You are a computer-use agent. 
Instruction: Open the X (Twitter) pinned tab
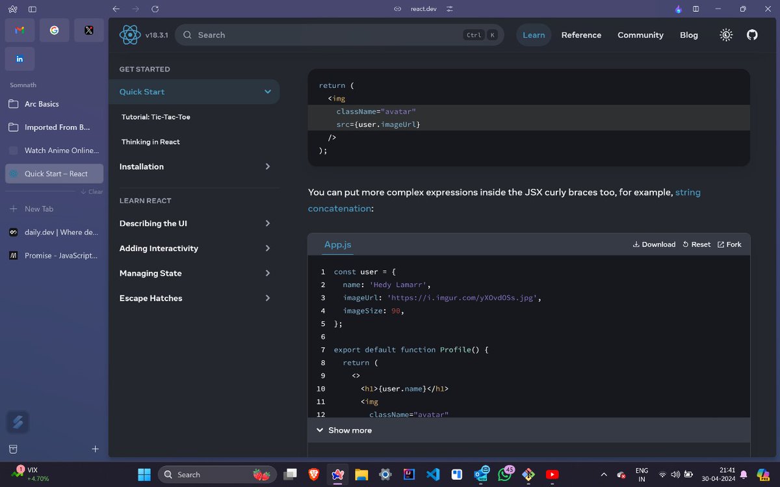[x=89, y=30]
